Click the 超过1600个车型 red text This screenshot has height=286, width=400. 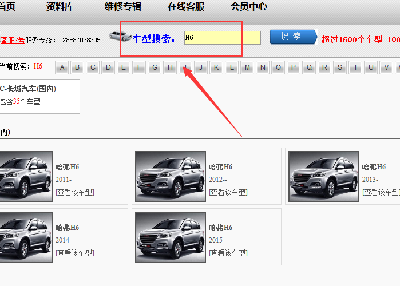tap(351, 40)
